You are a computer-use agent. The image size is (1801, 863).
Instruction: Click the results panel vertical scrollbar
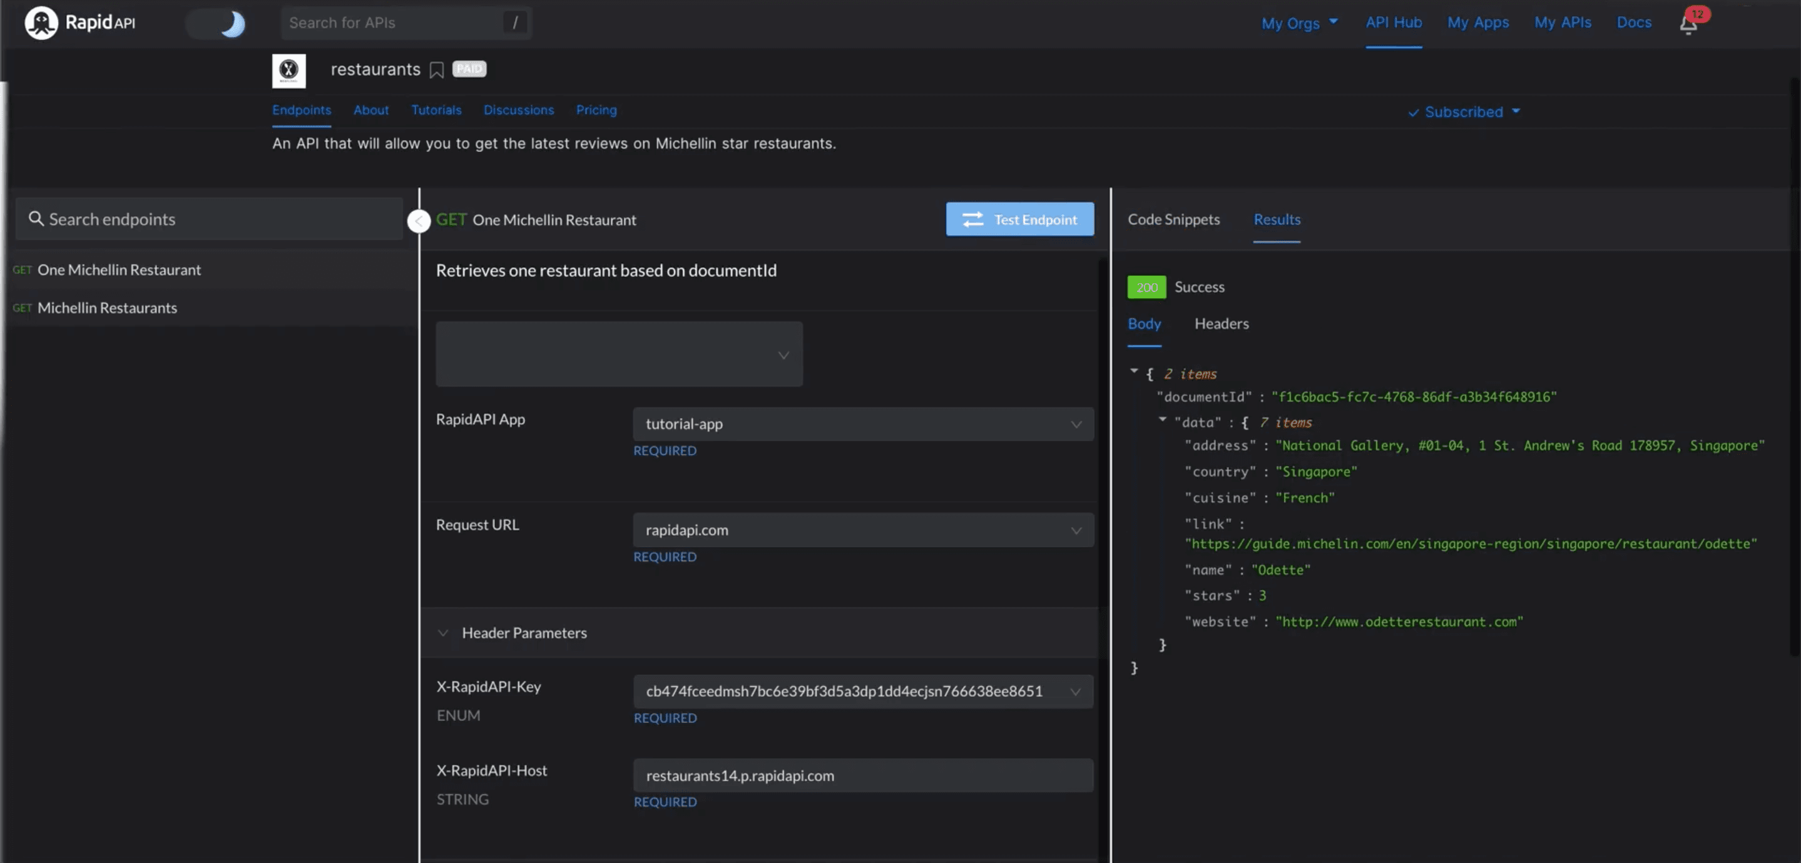1795,367
